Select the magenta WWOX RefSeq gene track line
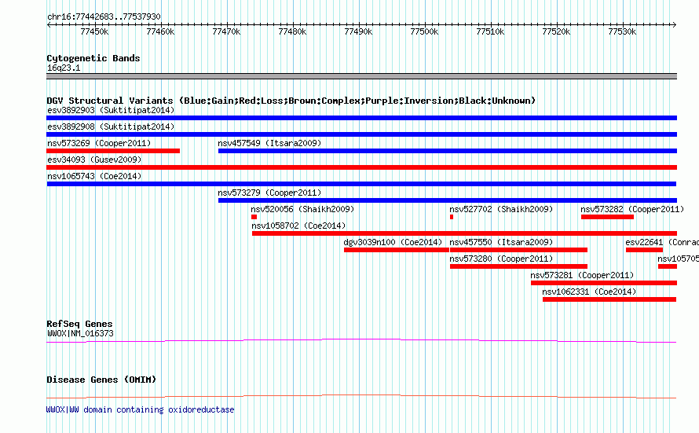This screenshot has width=699, height=433. (x=361, y=341)
